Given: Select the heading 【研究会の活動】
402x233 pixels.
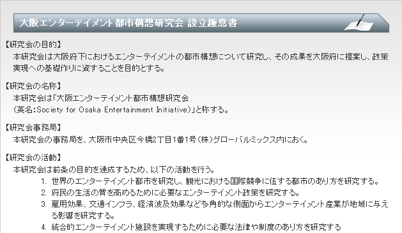Looking at the screenshot, I should point(33,158).
